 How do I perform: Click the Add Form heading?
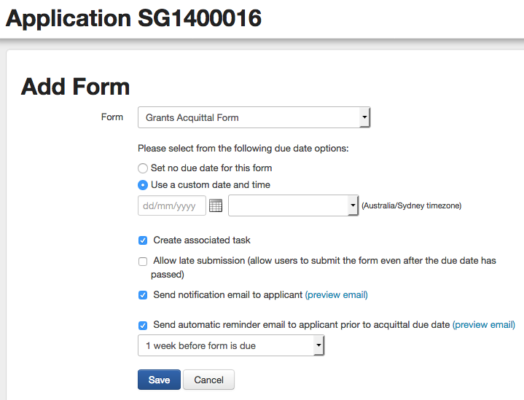point(75,87)
